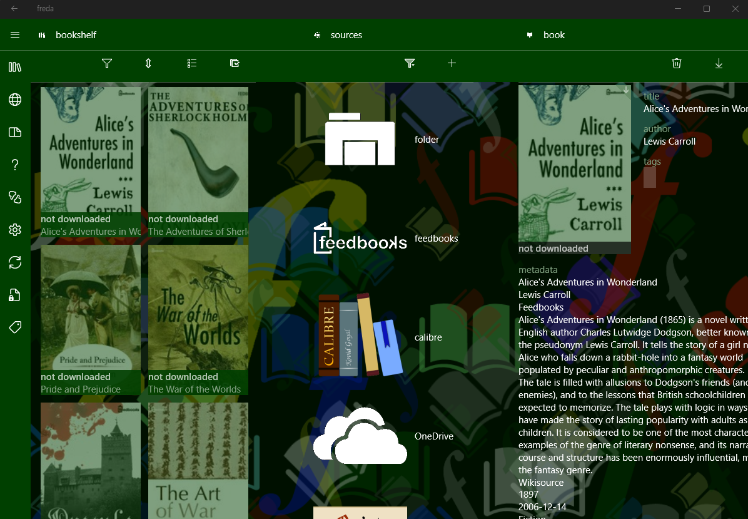Viewport: 748px width, 519px height.
Task: Click the 'Wikisource' metadata line
Action: coord(541,483)
